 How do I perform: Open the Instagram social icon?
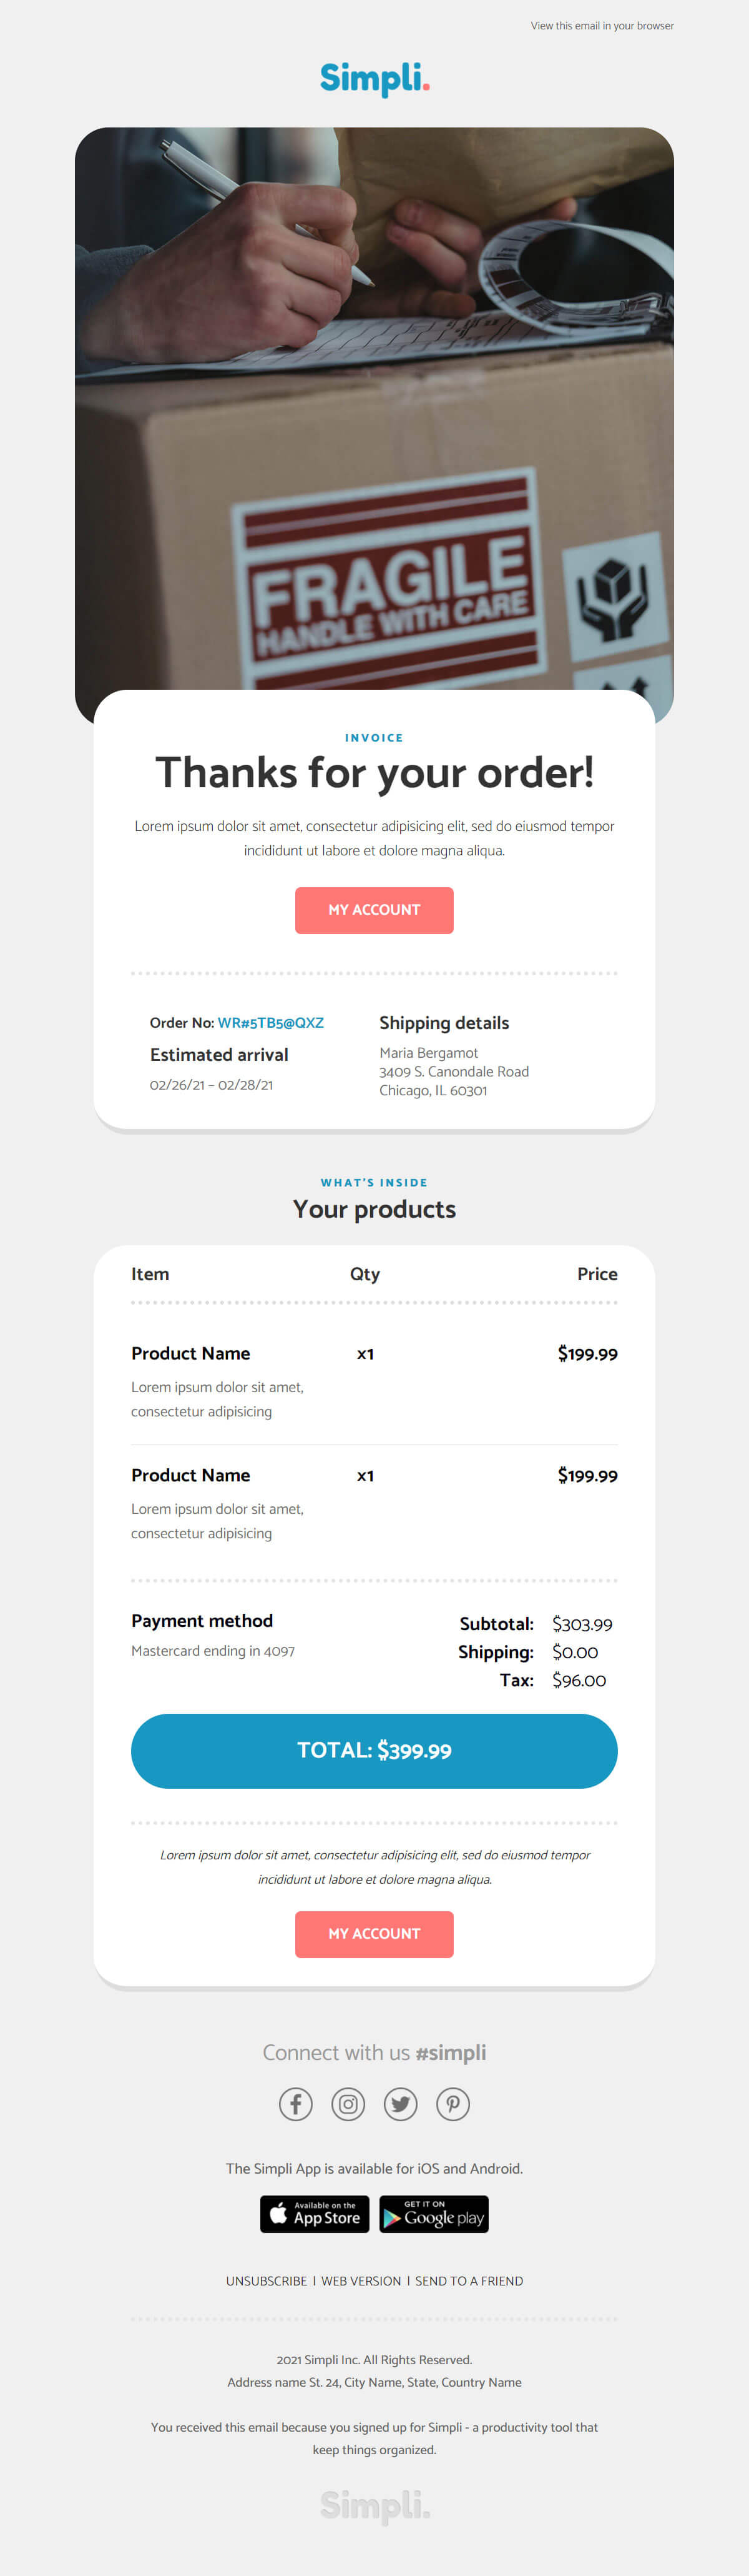pos(348,2104)
